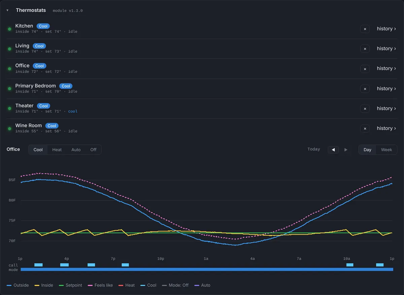Turn the Office mode to Off

coord(93,150)
